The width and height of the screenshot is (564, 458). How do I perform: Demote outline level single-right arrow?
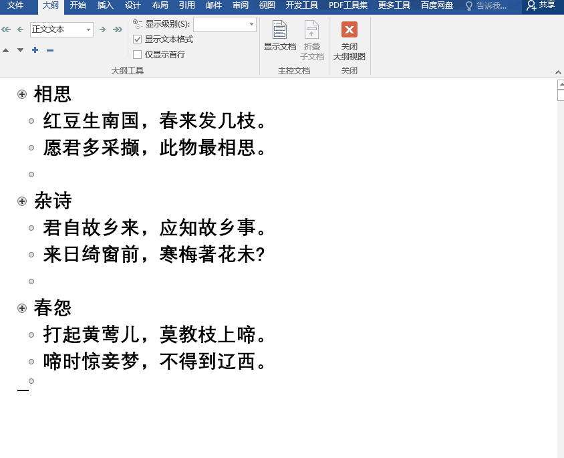tap(102, 29)
